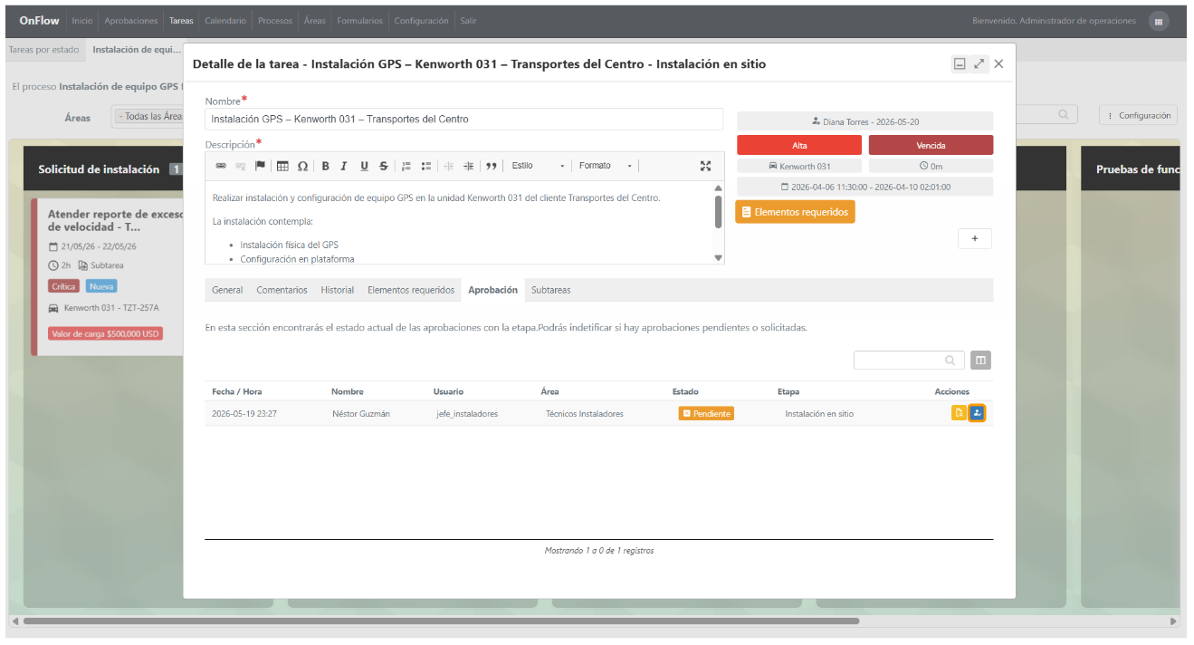Click the plus button in task details

click(975, 238)
